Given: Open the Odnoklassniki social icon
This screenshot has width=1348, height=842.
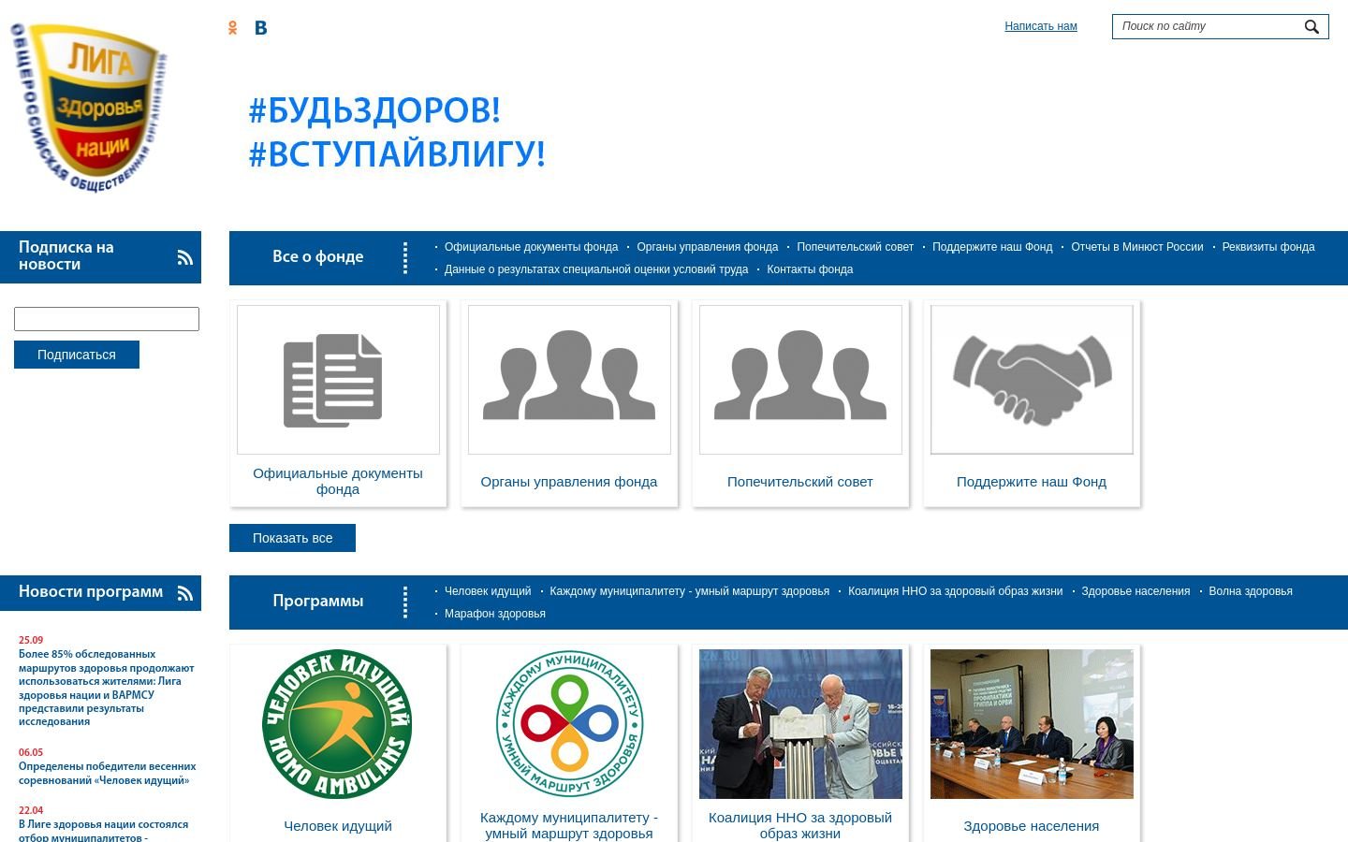Looking at the screenshot, I should (233, 28).
